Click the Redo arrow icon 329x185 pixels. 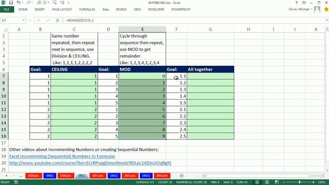[29, 3]
